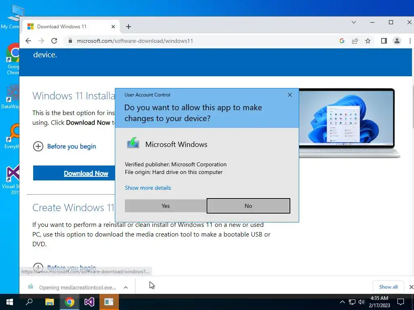The image size is (414, 310).
Task: Open Show more details link
Action: click(148, 188)
